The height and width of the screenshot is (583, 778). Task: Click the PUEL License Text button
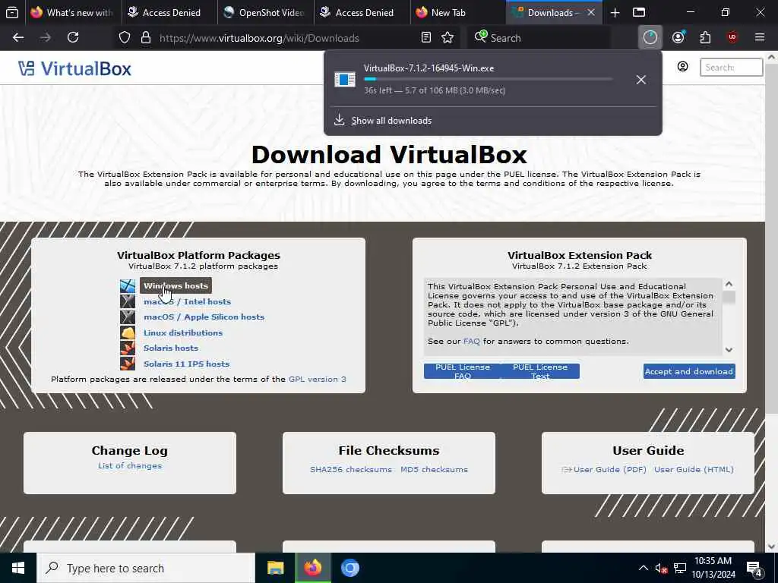[x=540, y=371]
